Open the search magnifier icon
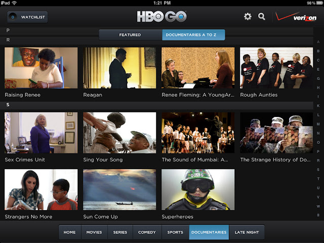Image resolution: width=324 pixels, height=243 pixels. [x=262, y=17]
